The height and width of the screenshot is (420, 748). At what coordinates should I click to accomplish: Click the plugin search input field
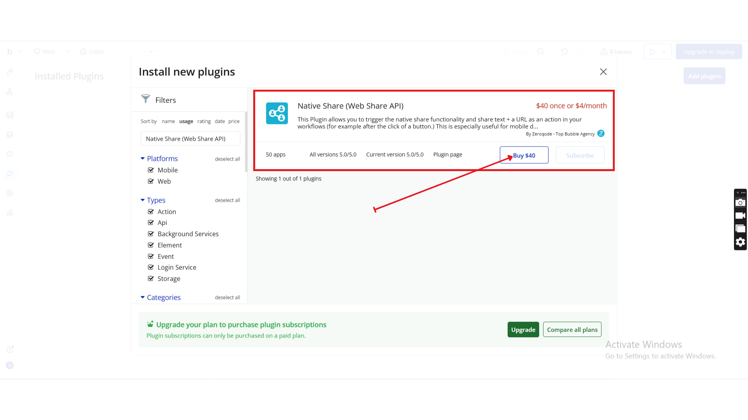190,139
